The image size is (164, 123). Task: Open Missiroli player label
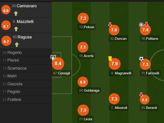[x=119, y=108]
